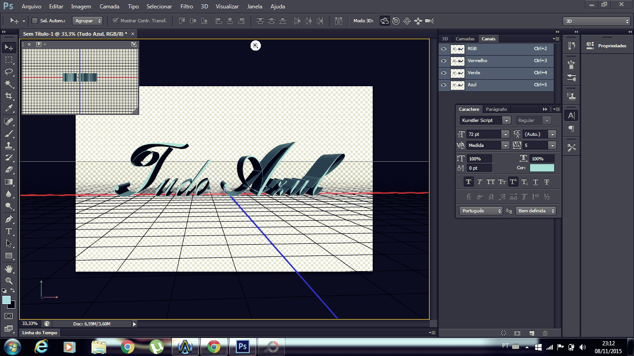The width and height of the screenshot is (634, 356).
Task: Enable the Sel. Autom. checkbox
Action: point(35,21)
